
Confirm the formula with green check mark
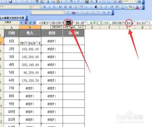30,23
